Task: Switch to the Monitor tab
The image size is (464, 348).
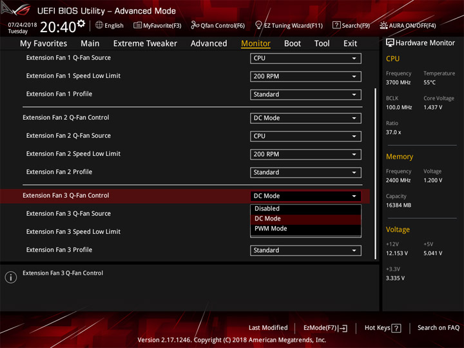Action: click(256, 44)
